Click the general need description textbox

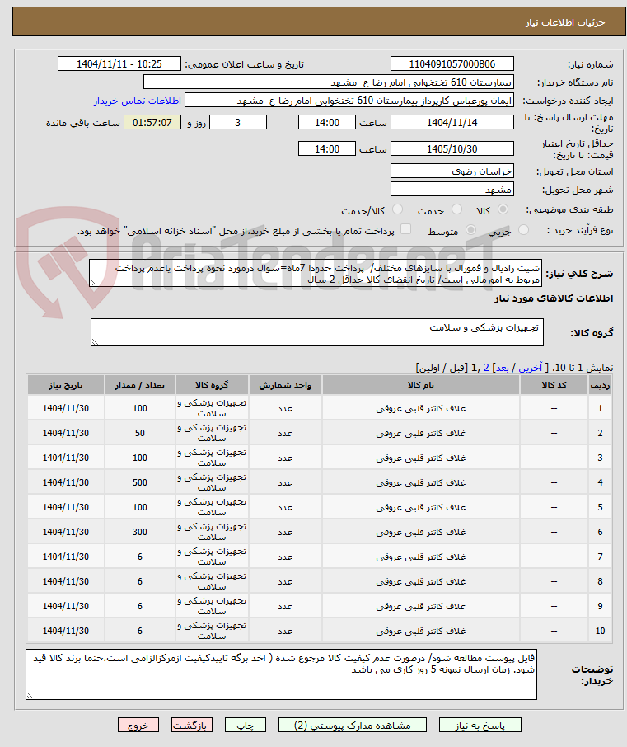pyautogui.click(x=316, y=274)
